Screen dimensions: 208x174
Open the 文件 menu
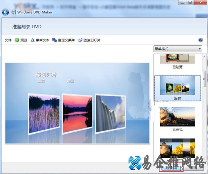pos(8,40)
